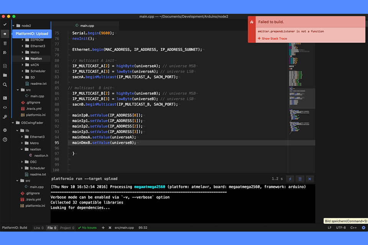Open search with the magnifier toolbar icon
Image resolution: width=368 pixels, height=245 pixels.
click(x=5, y=85)
